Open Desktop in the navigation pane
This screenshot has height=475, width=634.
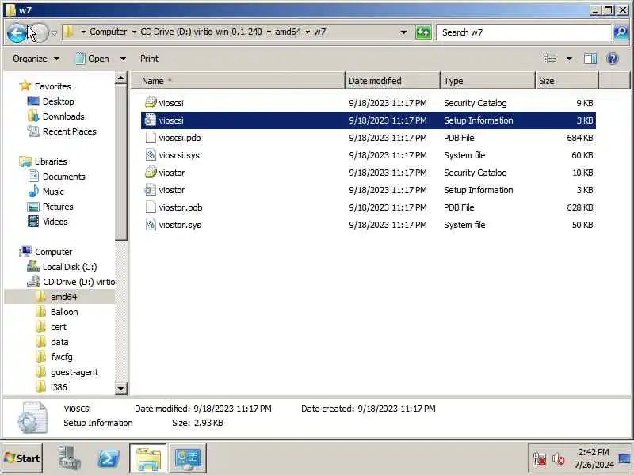coord(58,101)
